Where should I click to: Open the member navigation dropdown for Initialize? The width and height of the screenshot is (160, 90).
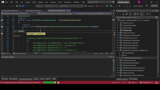point(93,13)
